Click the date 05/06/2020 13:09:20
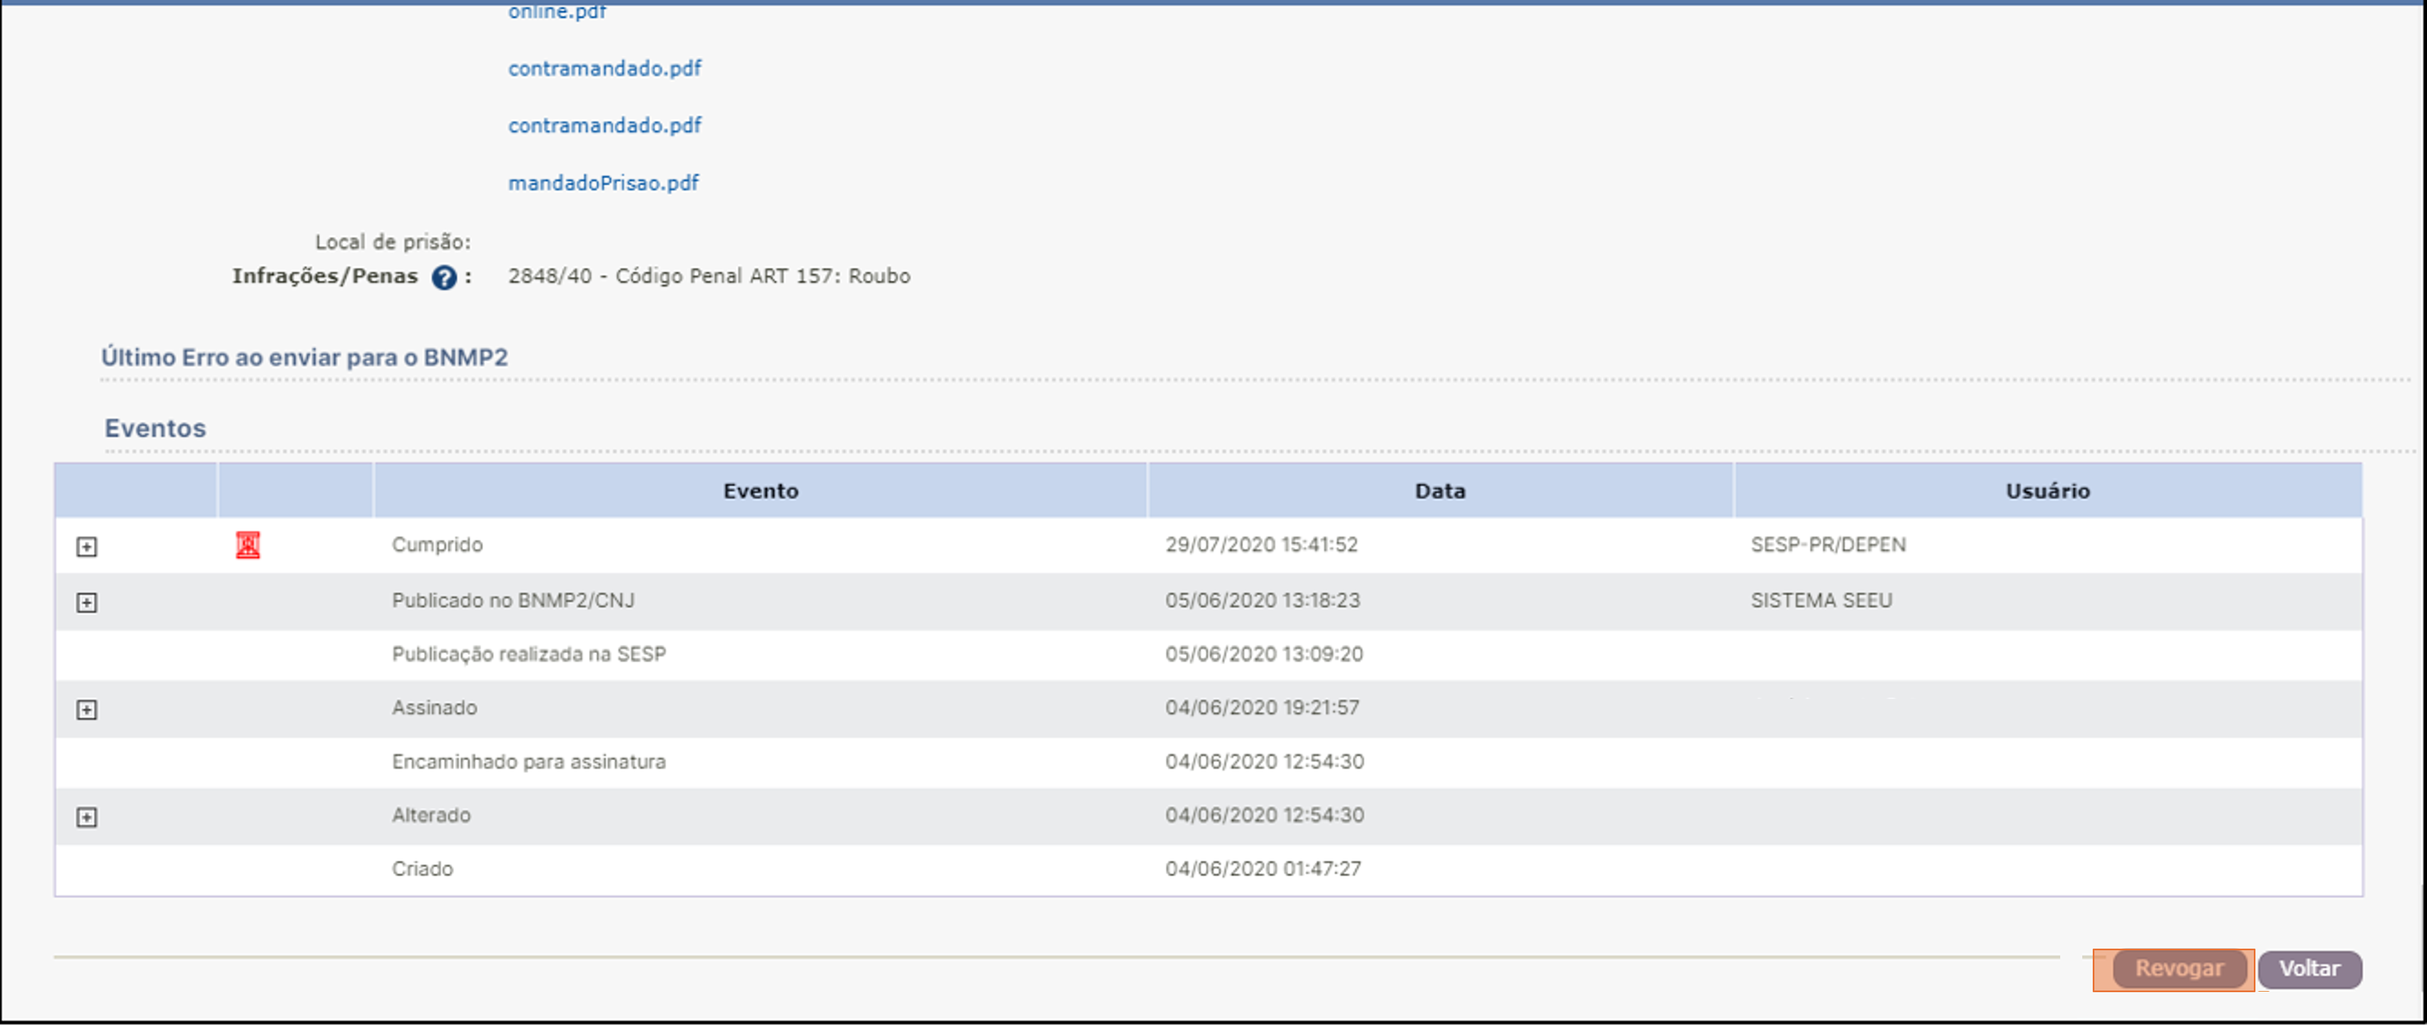 (x=1264, y=653)
